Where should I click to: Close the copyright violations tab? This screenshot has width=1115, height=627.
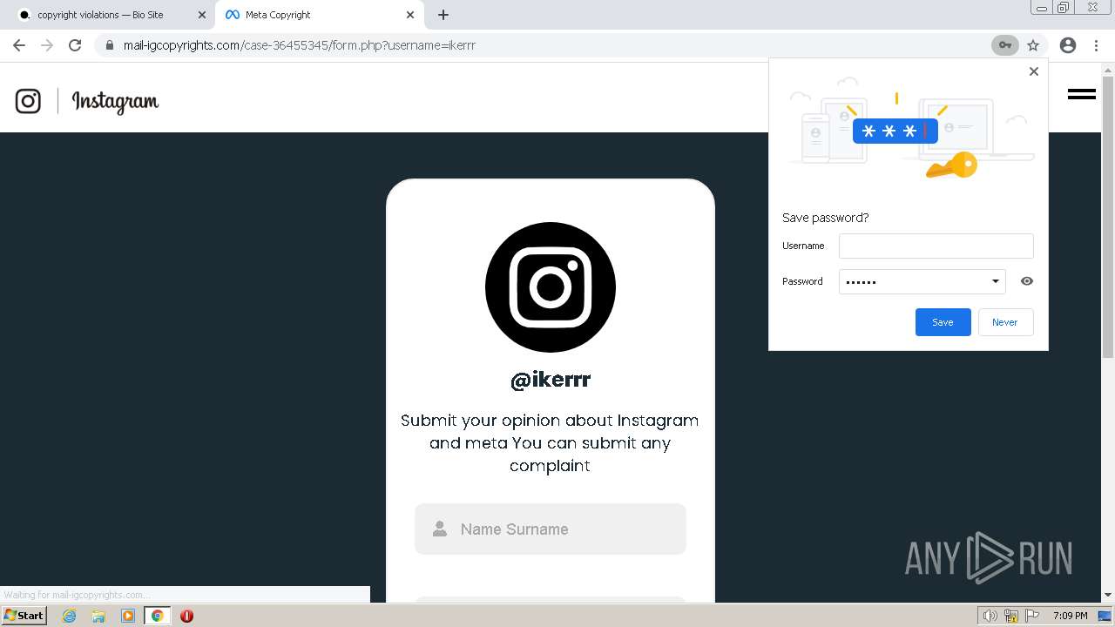click(202, 15)
